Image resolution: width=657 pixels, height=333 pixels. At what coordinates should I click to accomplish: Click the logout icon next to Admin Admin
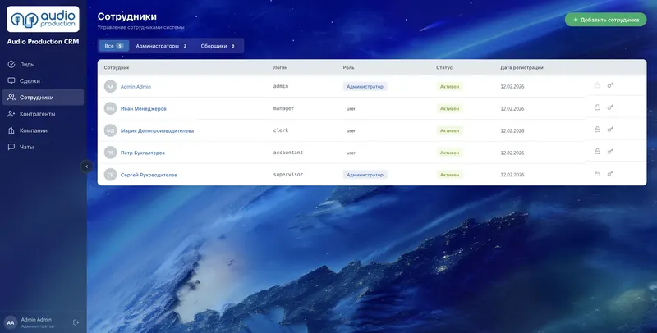coord(76,322)
